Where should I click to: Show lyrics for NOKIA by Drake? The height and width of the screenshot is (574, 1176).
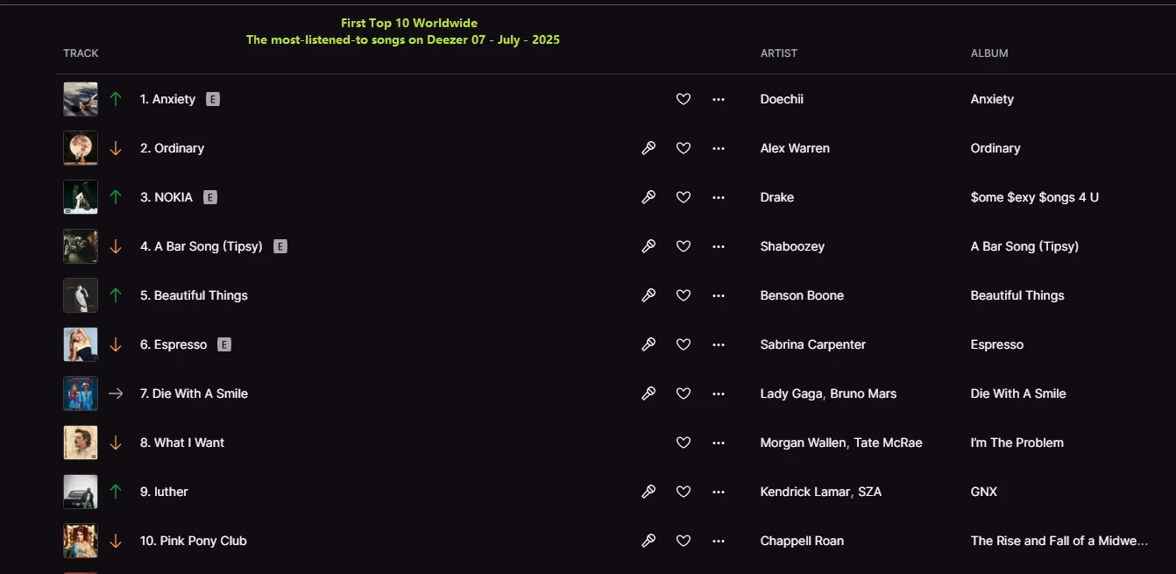point(648,197)
